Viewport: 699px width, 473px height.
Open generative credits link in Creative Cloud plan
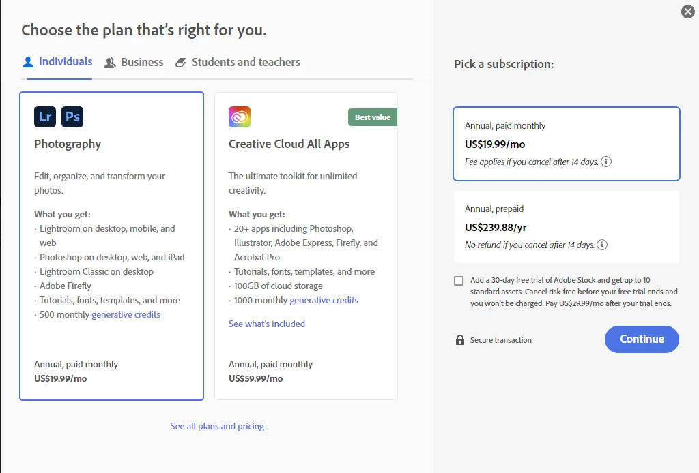[x=324, y=300]
